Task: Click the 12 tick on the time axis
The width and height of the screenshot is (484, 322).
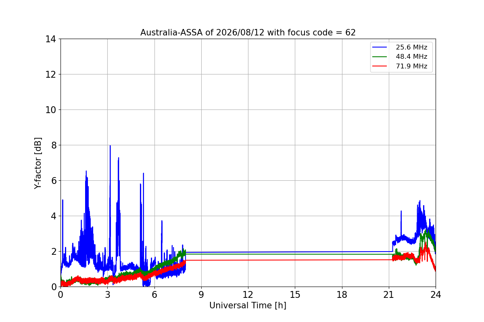Action: click(x=248, y=295)
